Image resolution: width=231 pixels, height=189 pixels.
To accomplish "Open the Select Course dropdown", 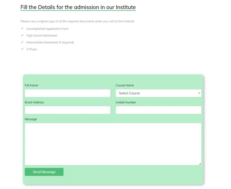I will [x=158, y=93].
